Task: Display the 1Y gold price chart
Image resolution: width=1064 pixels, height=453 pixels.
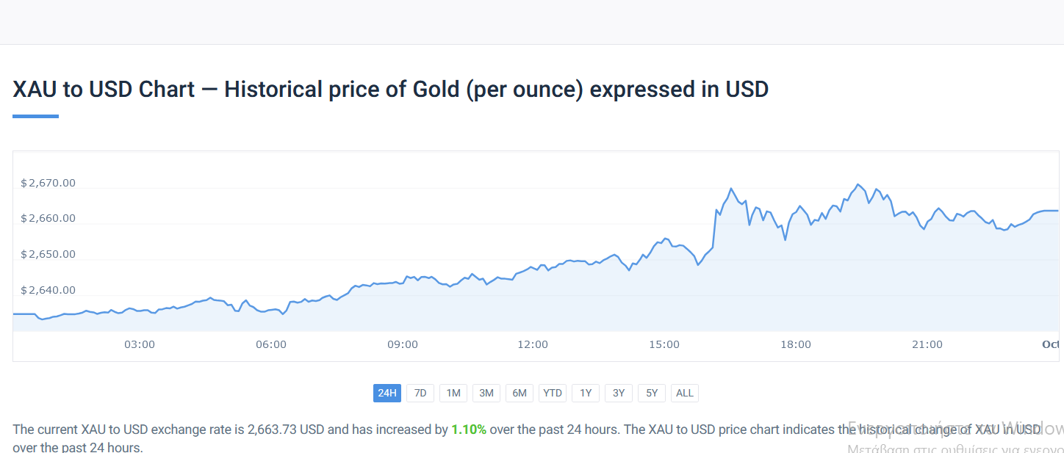Action: click(x=586, y=393)
